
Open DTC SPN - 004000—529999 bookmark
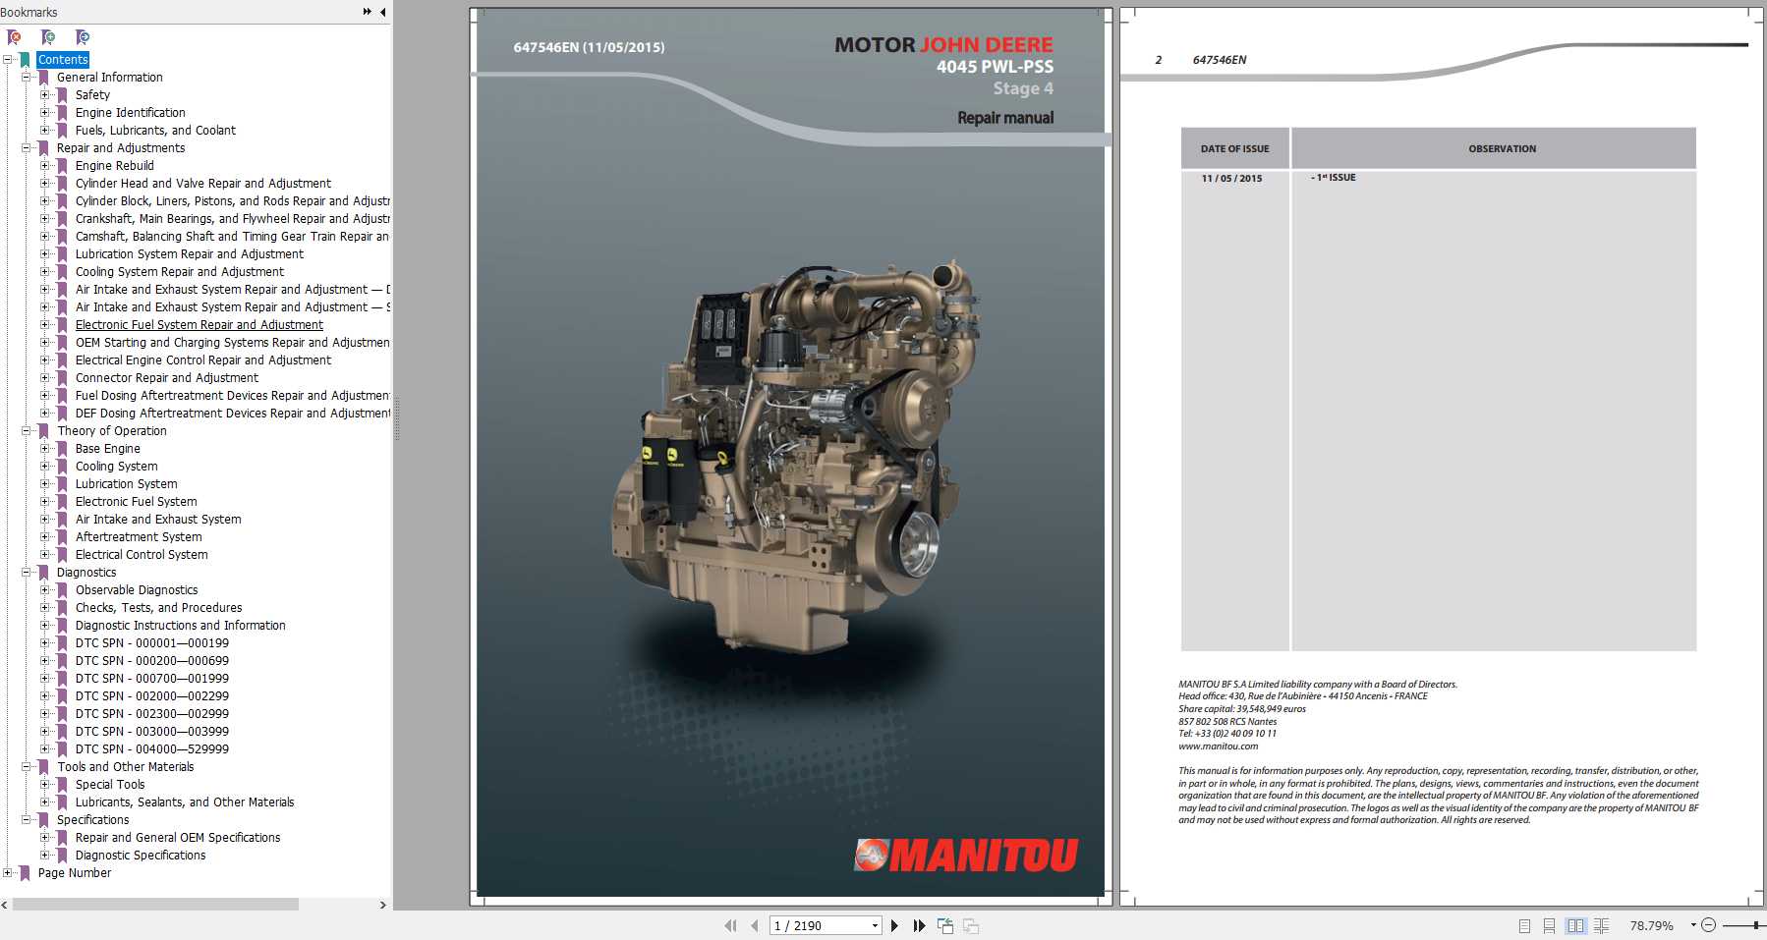point(152,749)
